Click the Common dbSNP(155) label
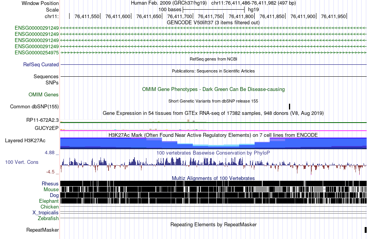The height and width of the screenshot is (239, 367). click(x=34, y=106)
